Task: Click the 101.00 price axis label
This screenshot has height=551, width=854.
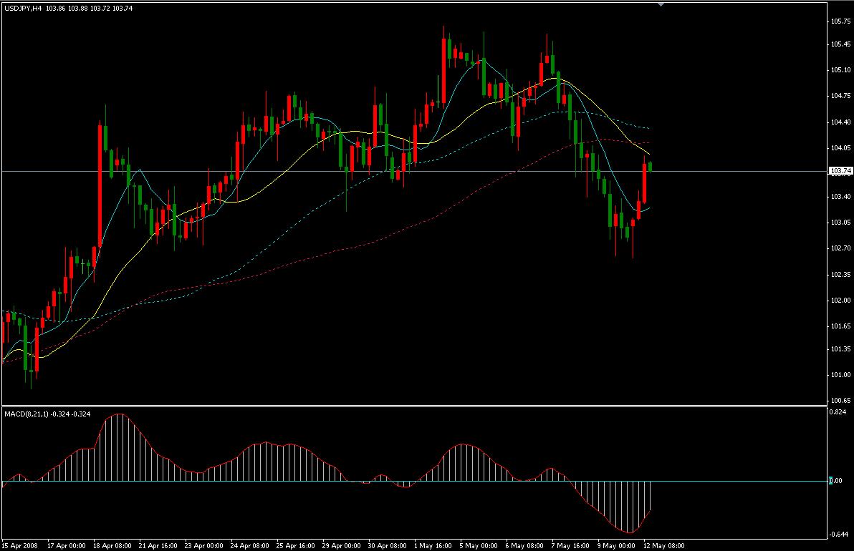Action: coord(840,375)
